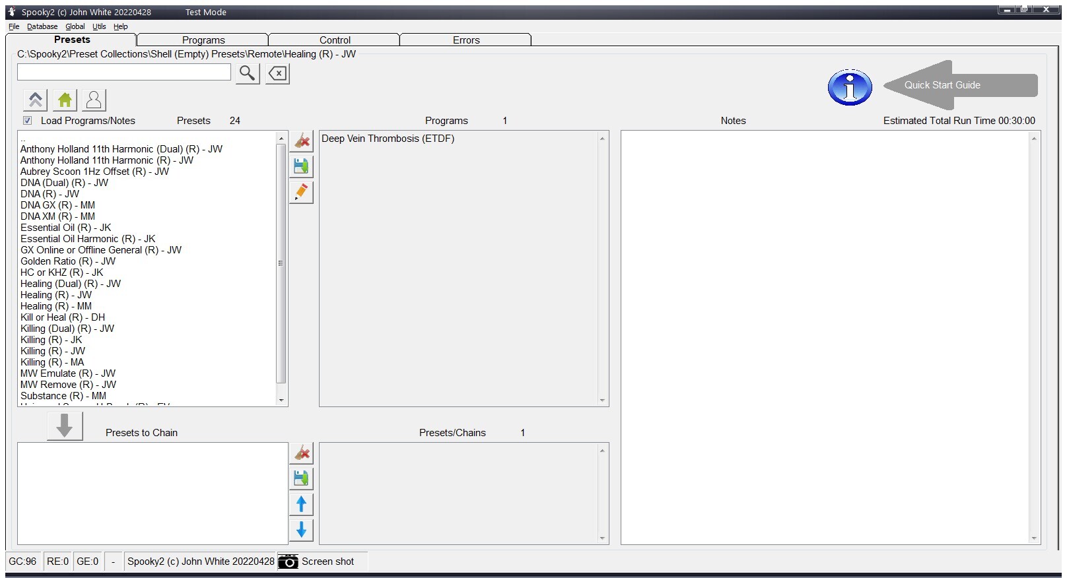
Task: Open the user presets folder icon
Action: click(x=94, y=100)
